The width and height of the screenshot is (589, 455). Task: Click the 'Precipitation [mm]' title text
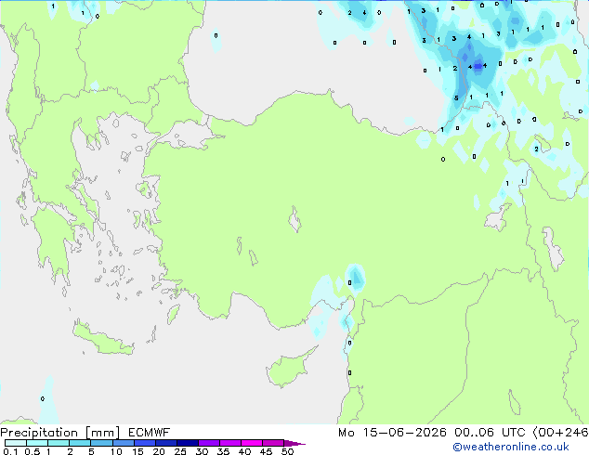point(60,433)
